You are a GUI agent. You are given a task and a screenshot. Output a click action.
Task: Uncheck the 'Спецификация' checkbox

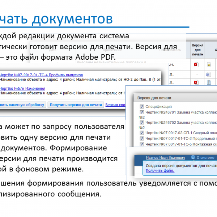[x=142, y=107]
